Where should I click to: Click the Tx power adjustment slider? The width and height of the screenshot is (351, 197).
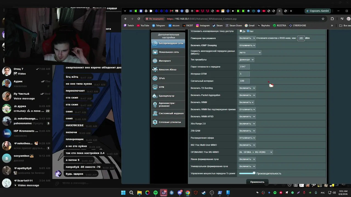click(247, 173)
